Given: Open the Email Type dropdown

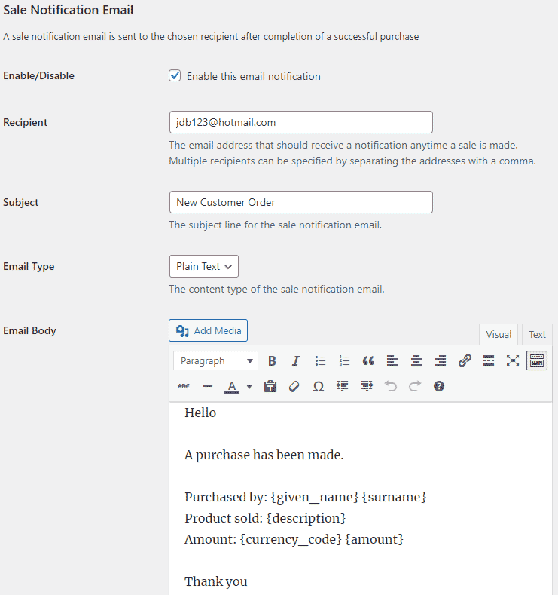Looking at the screenshot, I should pyautogui.click(x=204, y=266).
